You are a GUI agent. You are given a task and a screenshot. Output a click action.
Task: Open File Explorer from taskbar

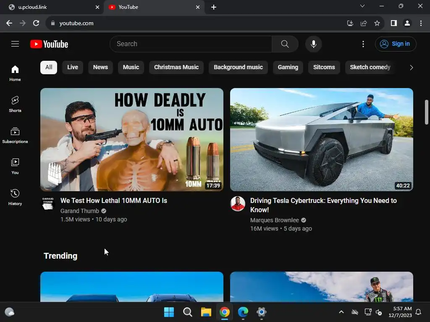point(206,312)
